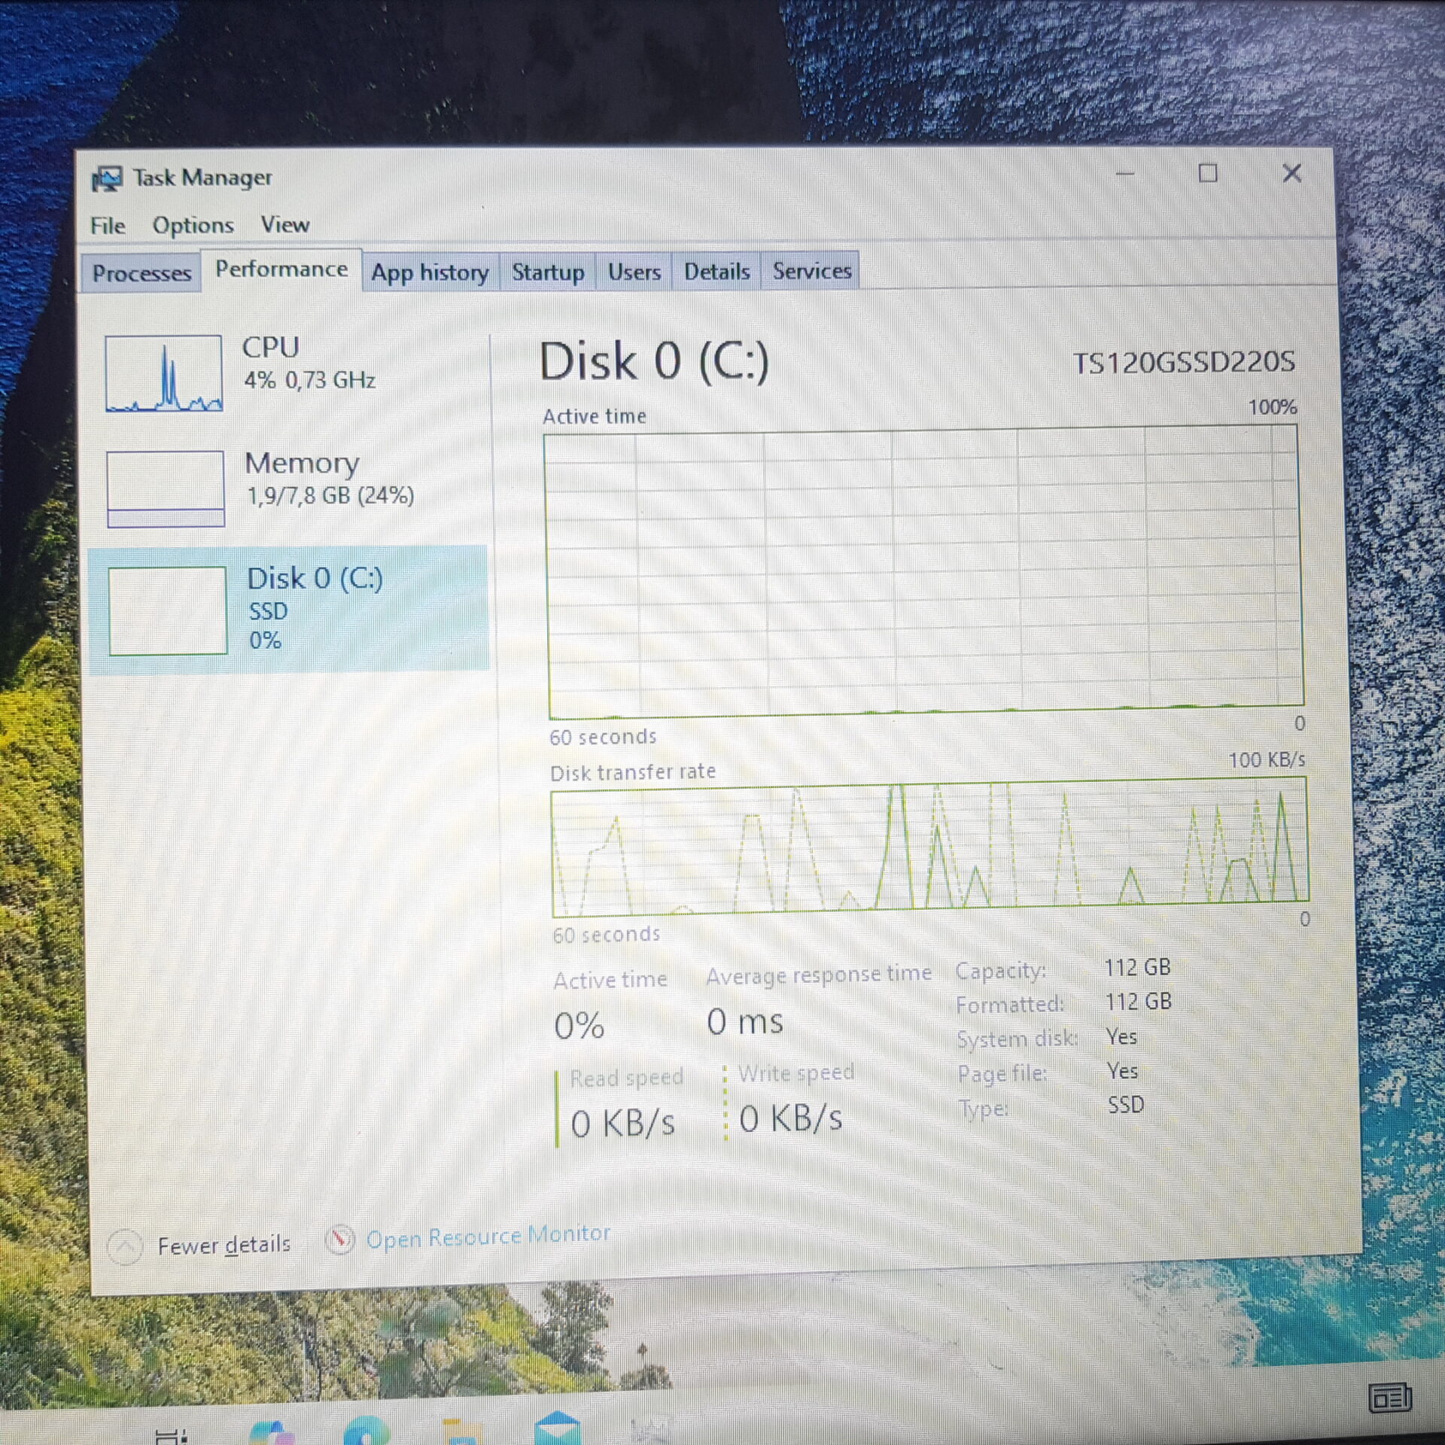The image size is (1445, 1445).
Task: Show the Details tab
Action: pyautogui.click(x=716, y=271)
